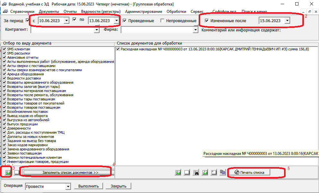Click check-all icon under document type filter

[x=8, y=172]
